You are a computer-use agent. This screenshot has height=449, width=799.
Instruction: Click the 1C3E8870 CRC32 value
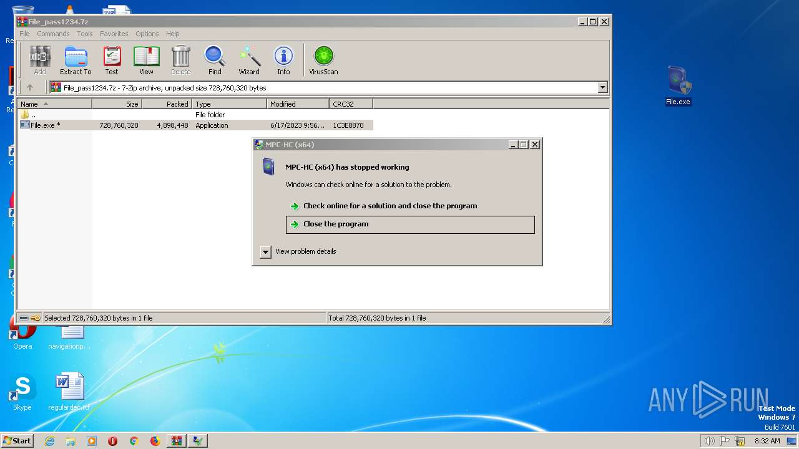[348, 125]
